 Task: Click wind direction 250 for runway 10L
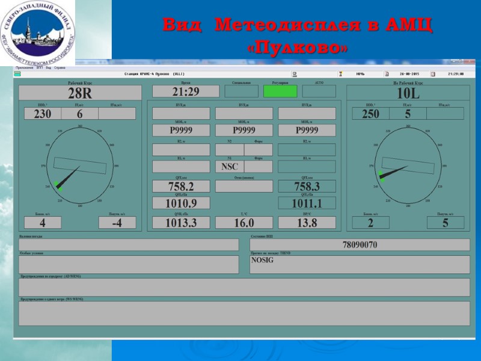point(370,114)
